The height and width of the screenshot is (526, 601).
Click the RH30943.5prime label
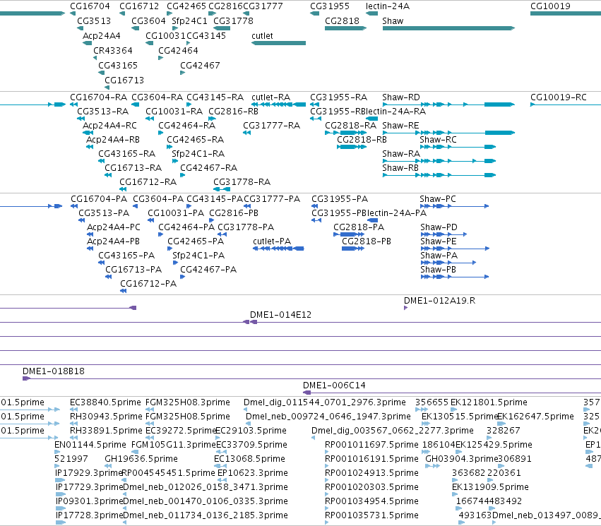pos(106,417)
